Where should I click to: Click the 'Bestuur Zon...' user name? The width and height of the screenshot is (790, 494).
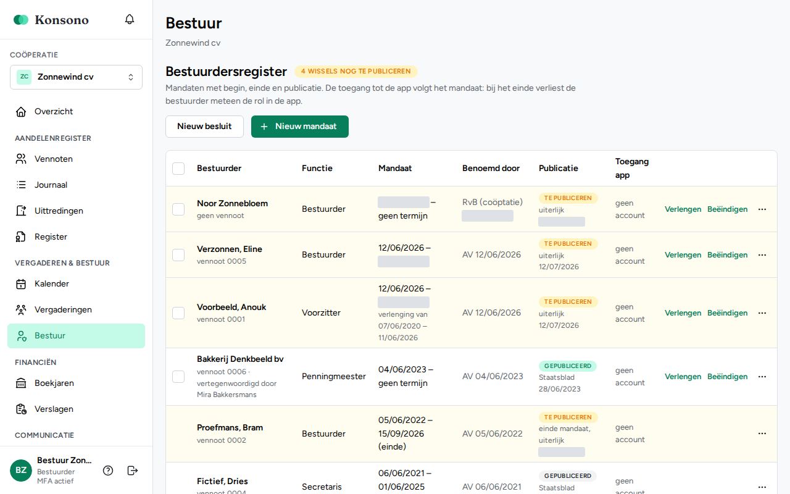[64, 461]
